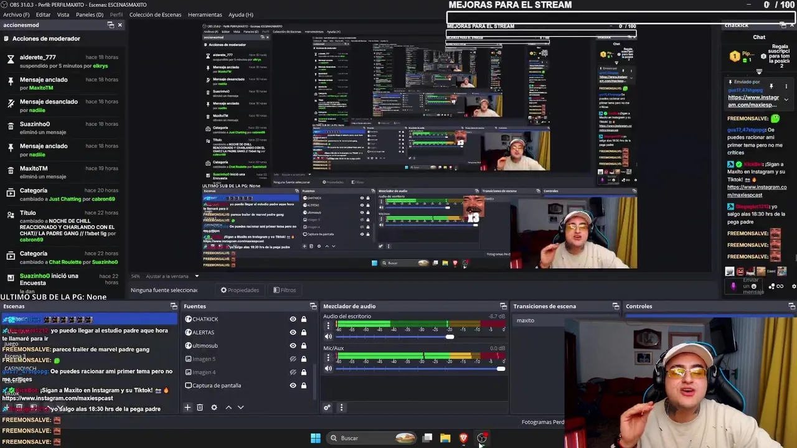Unlock the ALERTAS source
This screenshot has width=797, height=448.
[304, 332]
